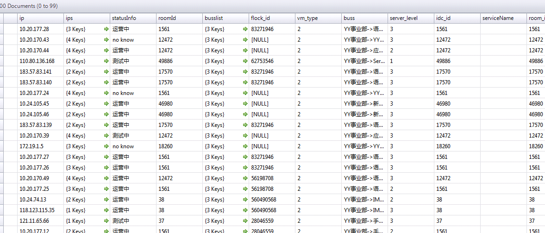Click the serviceName column header

tap(503, 19)
